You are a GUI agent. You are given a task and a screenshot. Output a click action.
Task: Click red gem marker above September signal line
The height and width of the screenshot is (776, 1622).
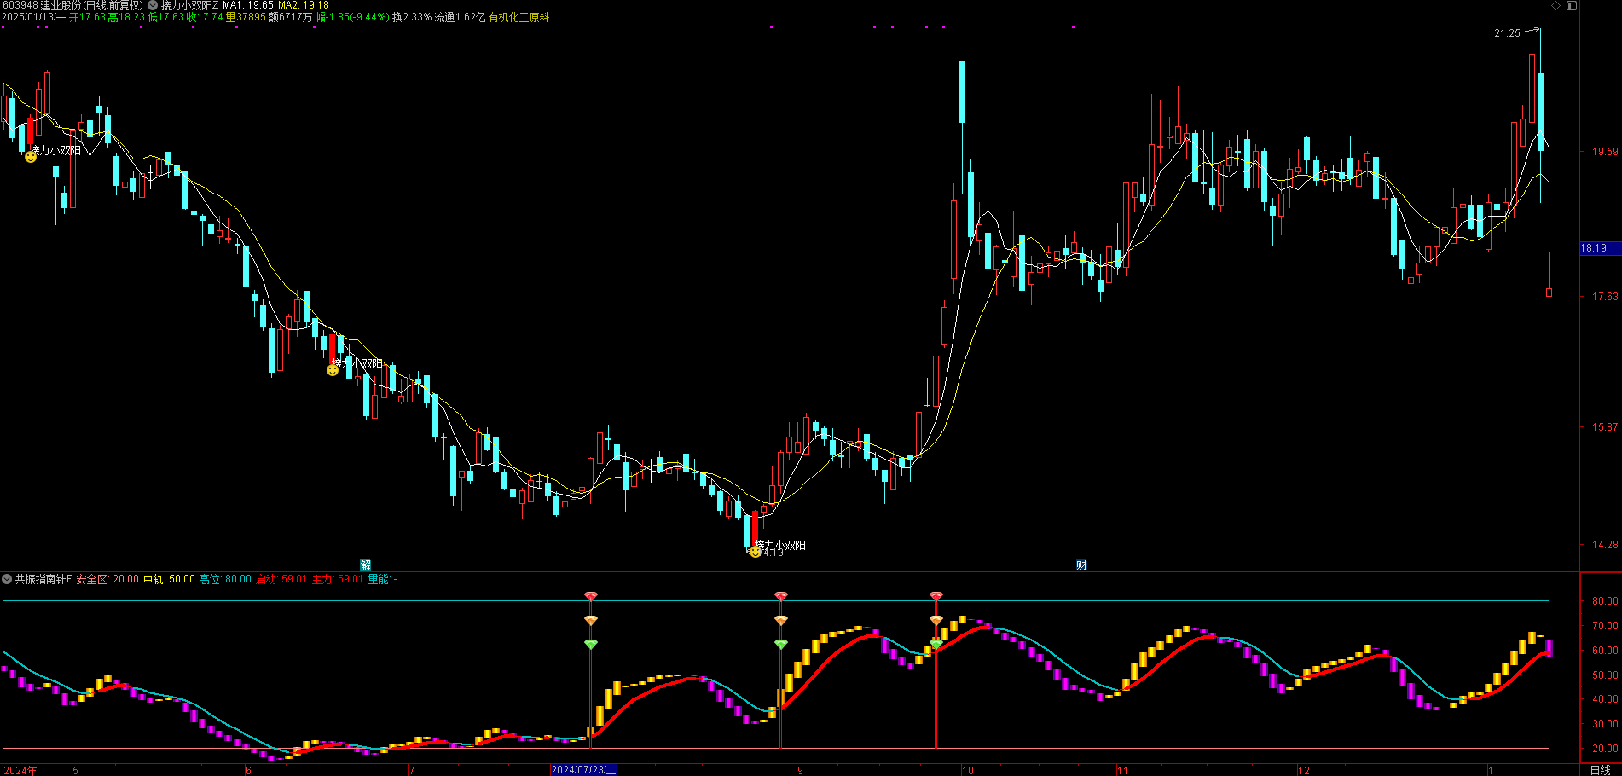[x=780, y=596]
